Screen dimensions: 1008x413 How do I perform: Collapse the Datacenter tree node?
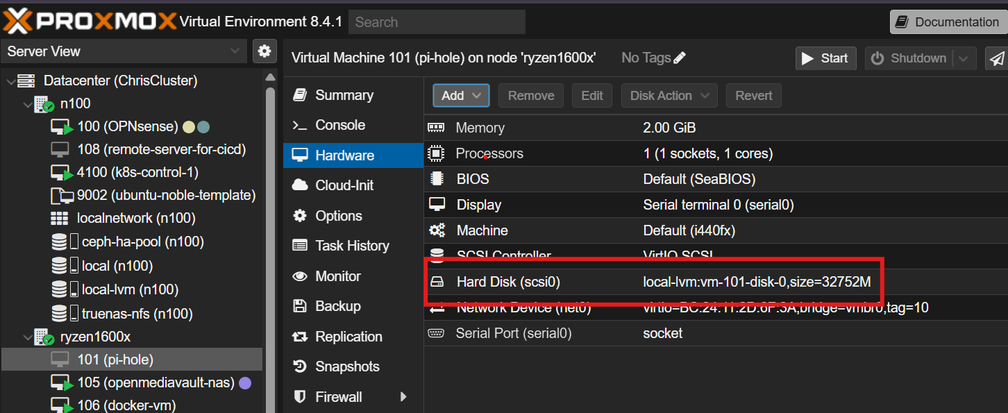pyautogui.click(x=10, y=81)
